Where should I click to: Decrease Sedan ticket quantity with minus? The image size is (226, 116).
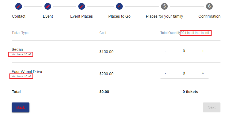tap(165, 51)
